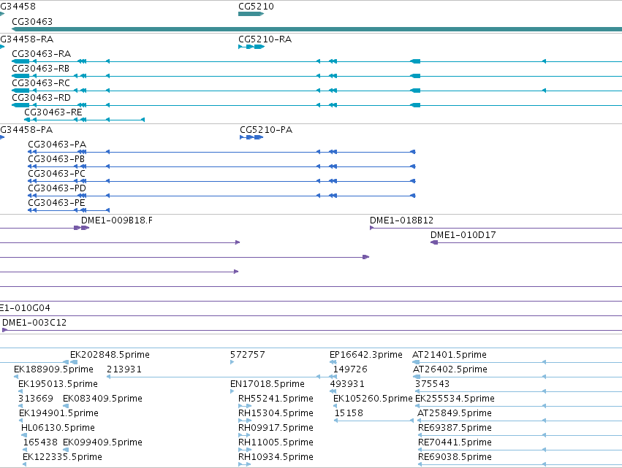Select EST EK099409.5prime
This screenshot has width=622, height=468.
103,442
